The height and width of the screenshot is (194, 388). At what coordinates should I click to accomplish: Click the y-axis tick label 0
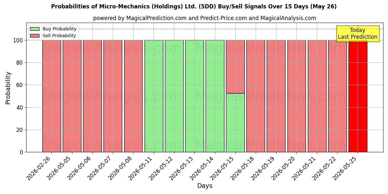(x=22, y=152)
